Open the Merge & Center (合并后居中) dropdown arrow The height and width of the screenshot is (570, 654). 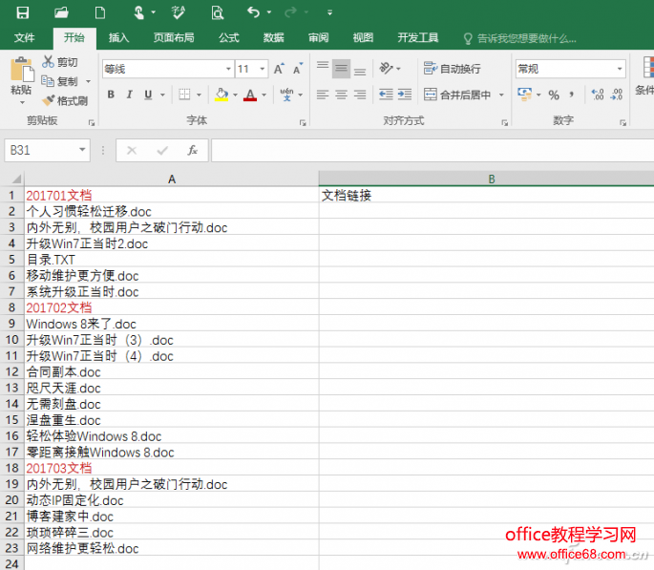(502, 95)
